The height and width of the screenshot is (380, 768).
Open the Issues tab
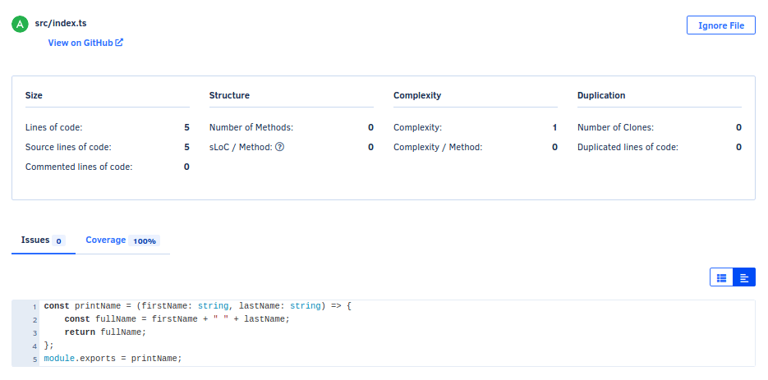[x=35, y=240]
